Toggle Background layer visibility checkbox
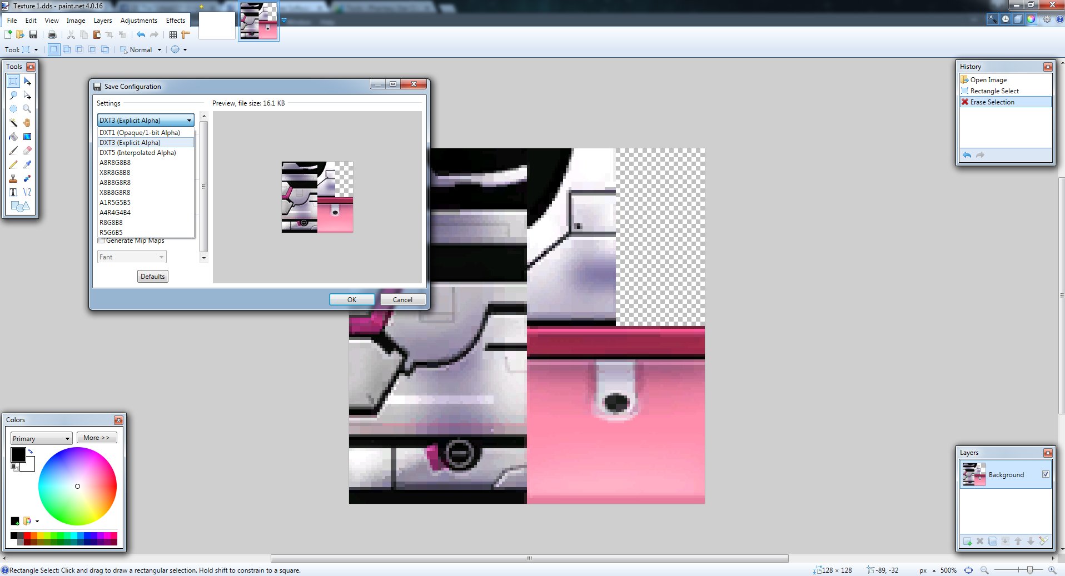 tap(1046, 474)
